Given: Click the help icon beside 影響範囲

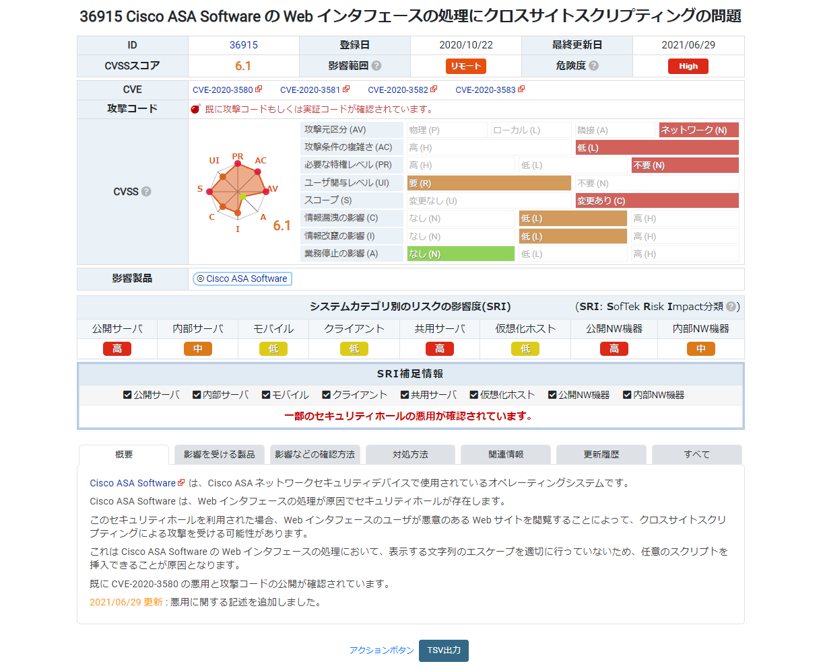Looking at the screenshot, I should [376, 66].
